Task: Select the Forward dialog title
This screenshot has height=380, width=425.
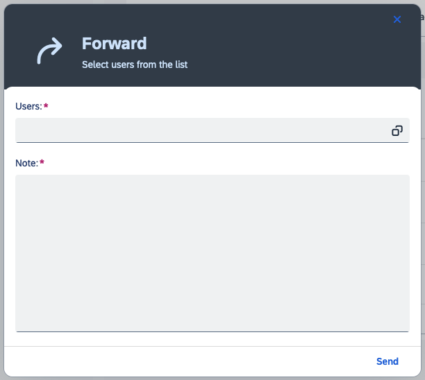Action: pos(115,44)
